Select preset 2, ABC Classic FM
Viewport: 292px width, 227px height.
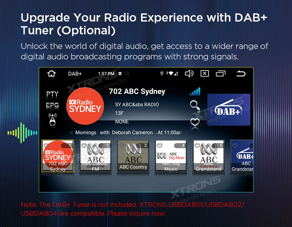tap(95, 156)
